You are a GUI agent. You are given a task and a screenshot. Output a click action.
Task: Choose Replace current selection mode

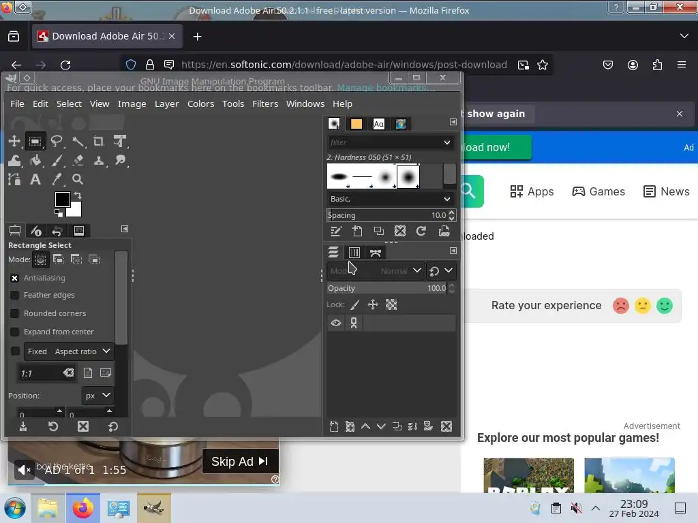[x=40, y=259]
